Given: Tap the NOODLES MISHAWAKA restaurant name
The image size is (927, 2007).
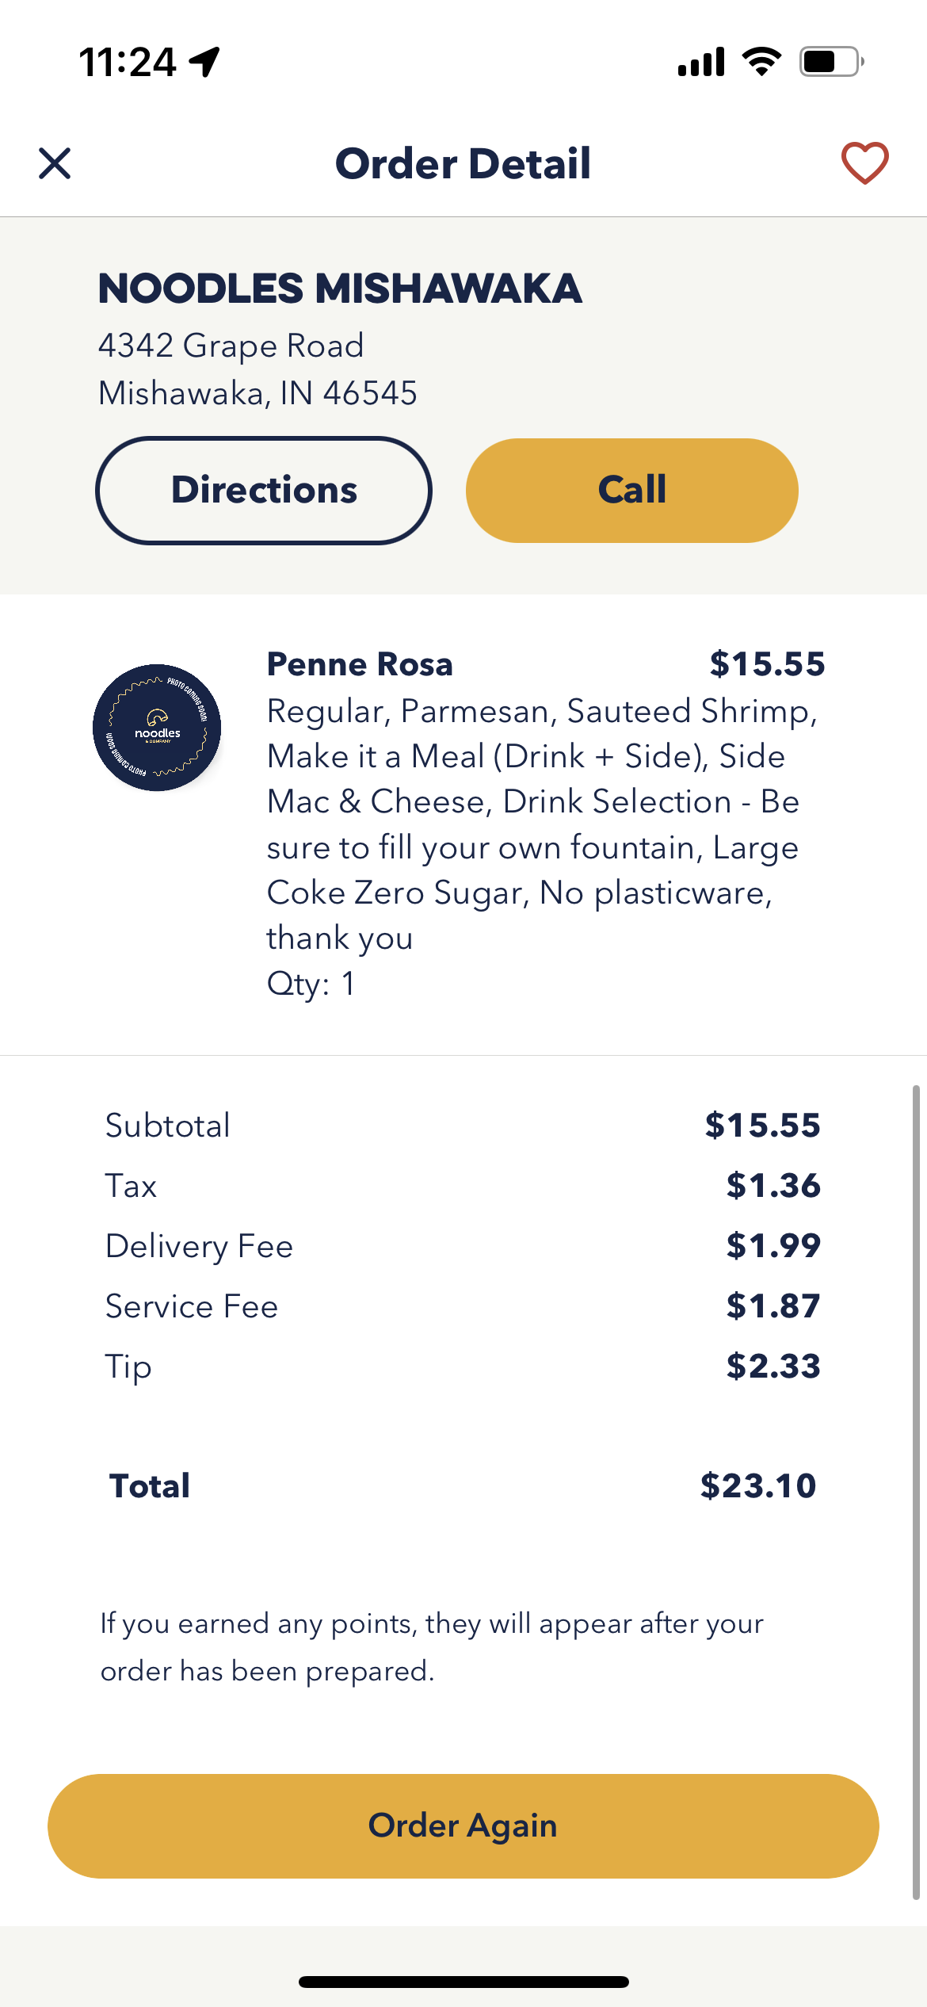Looking at the screenshot, I should point(340,289).
